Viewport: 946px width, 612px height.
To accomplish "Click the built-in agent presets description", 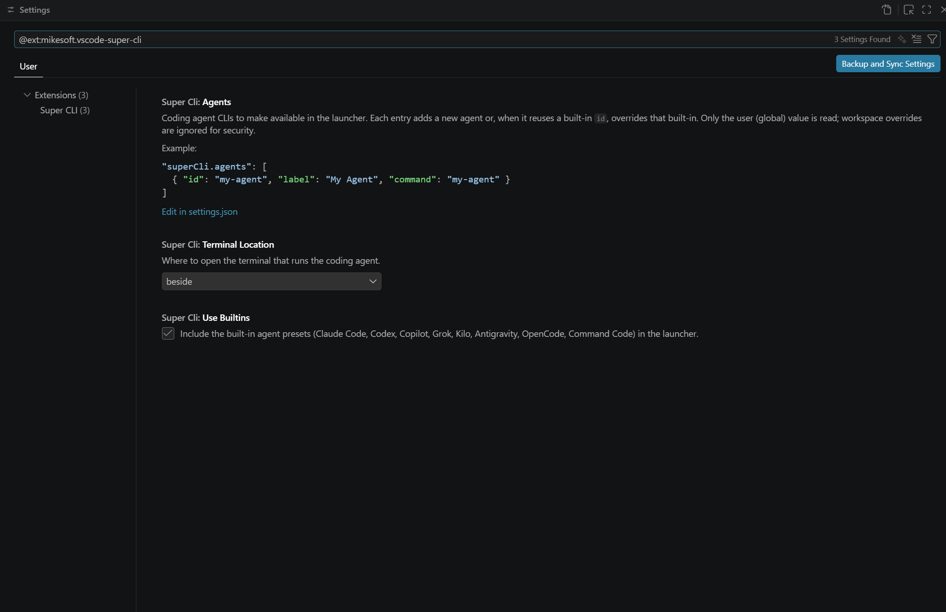I will [x=439, y=334].
